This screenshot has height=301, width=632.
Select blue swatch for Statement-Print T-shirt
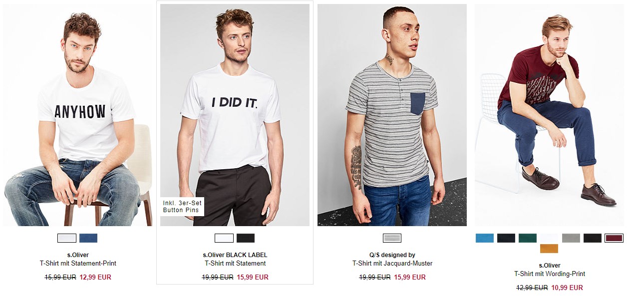coord(88,238)
